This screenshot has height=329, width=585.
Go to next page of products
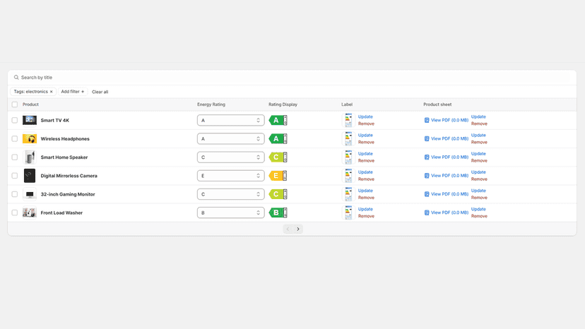[297, 229]
